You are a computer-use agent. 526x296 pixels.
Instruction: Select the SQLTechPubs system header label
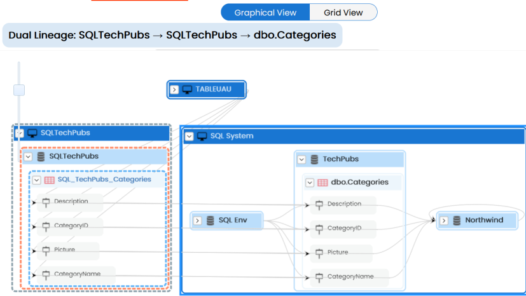[x=65, y=133]
